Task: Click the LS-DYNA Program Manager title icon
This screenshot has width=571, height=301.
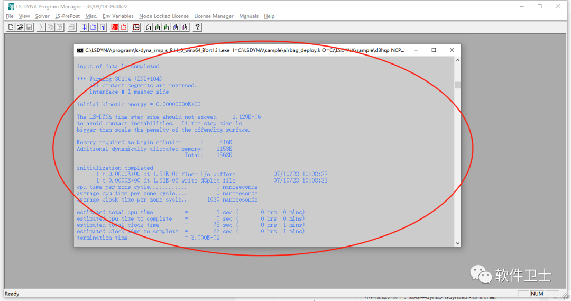Action: pos(11,6)
